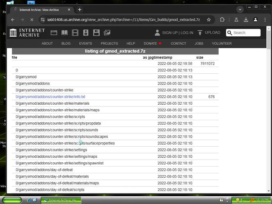Open the HELP menu item
This screenshot has width=272, height=204.
click(131, 44)
